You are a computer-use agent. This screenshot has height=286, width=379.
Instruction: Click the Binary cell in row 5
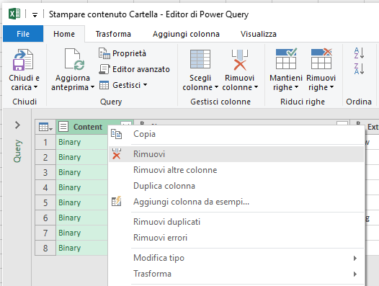[x=82, y=202]
